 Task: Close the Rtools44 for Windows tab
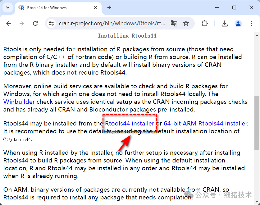[96, 8]
